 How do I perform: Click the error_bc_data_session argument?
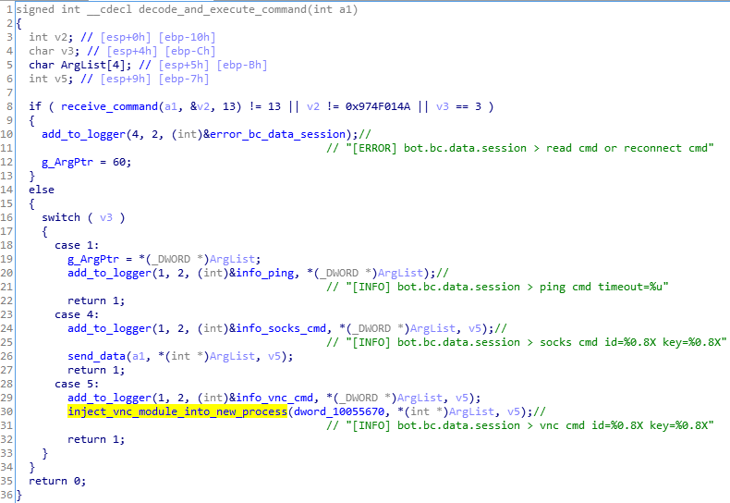tap(277, 135)
